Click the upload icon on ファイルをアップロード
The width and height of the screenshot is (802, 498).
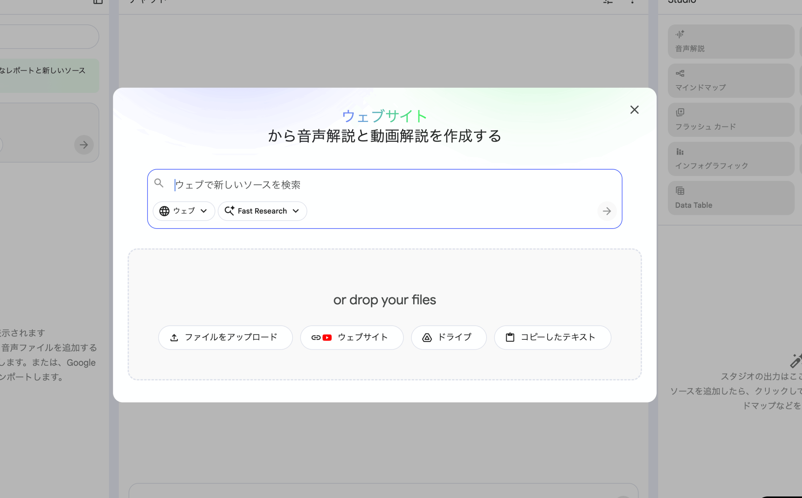174,337
